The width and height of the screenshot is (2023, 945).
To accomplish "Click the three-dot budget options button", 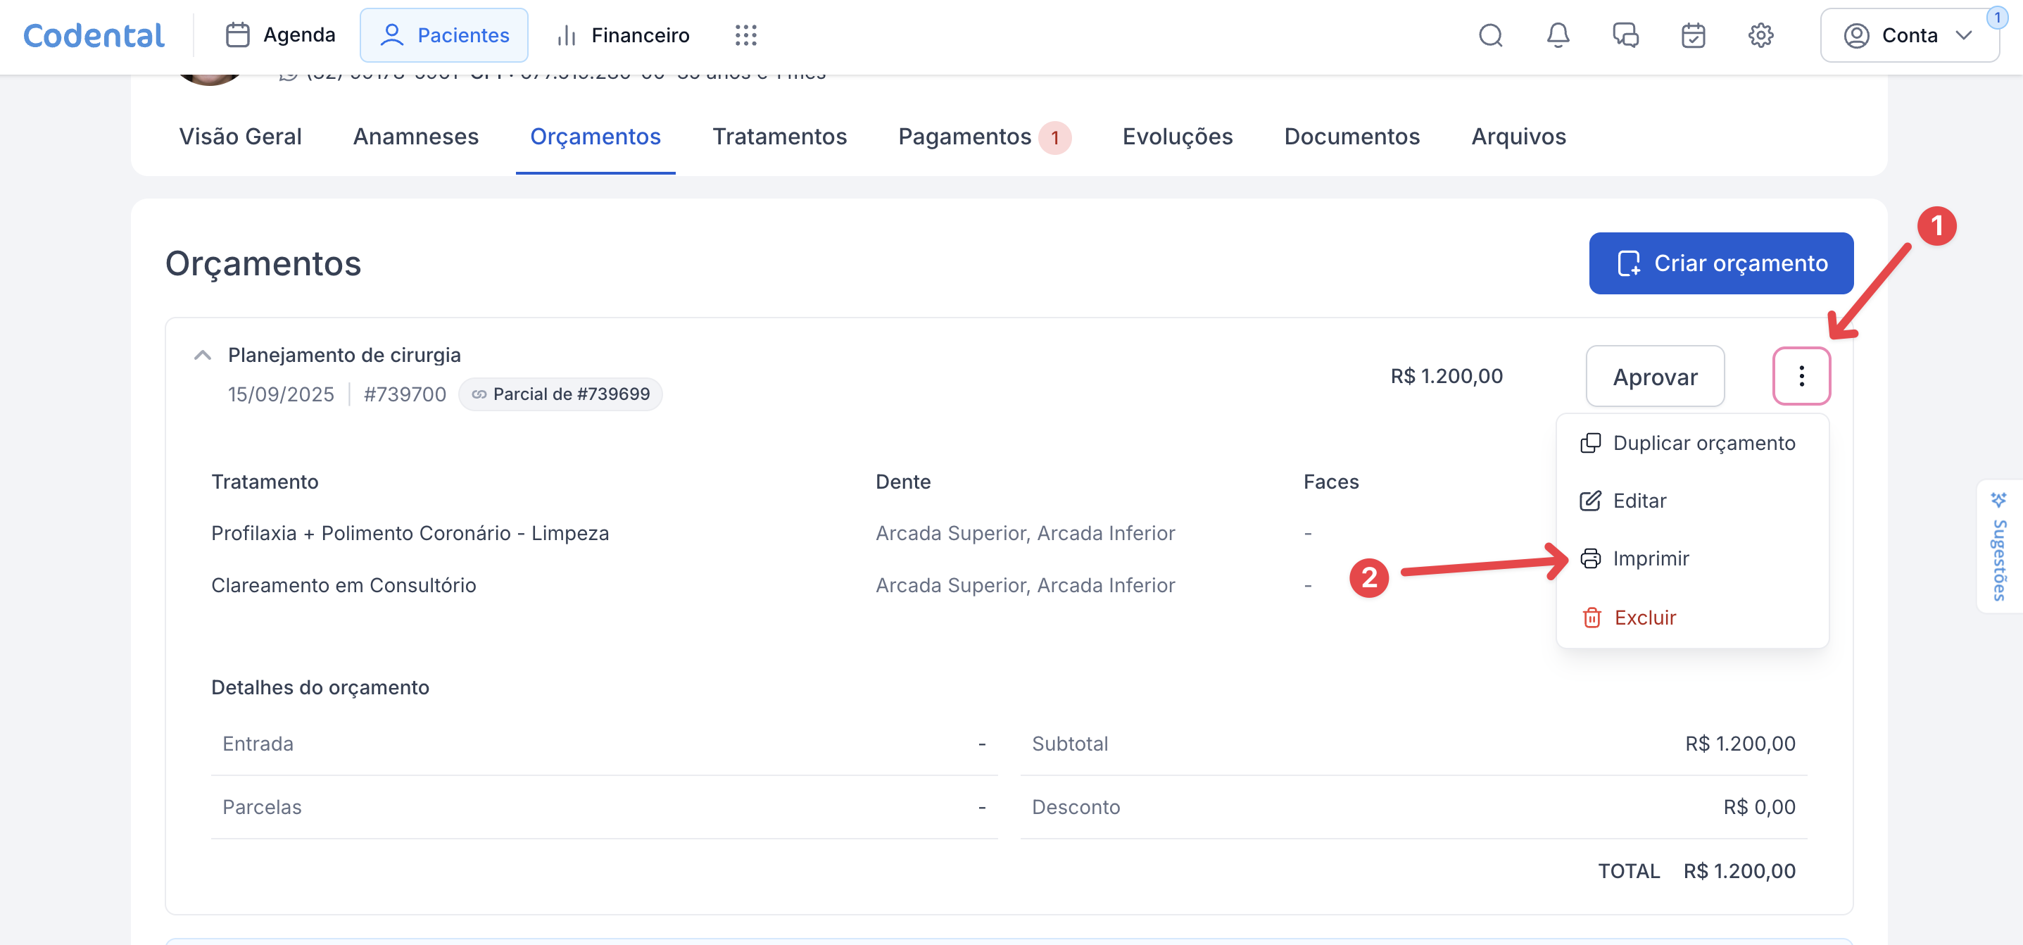I will tap(1801, 376).
